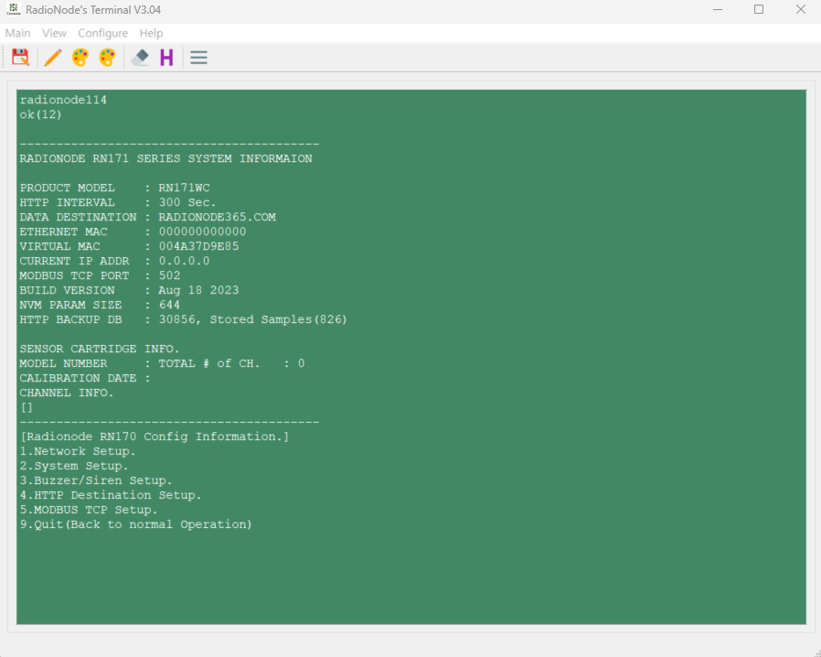Click the red floppy disk save icon

coord(20,57)
